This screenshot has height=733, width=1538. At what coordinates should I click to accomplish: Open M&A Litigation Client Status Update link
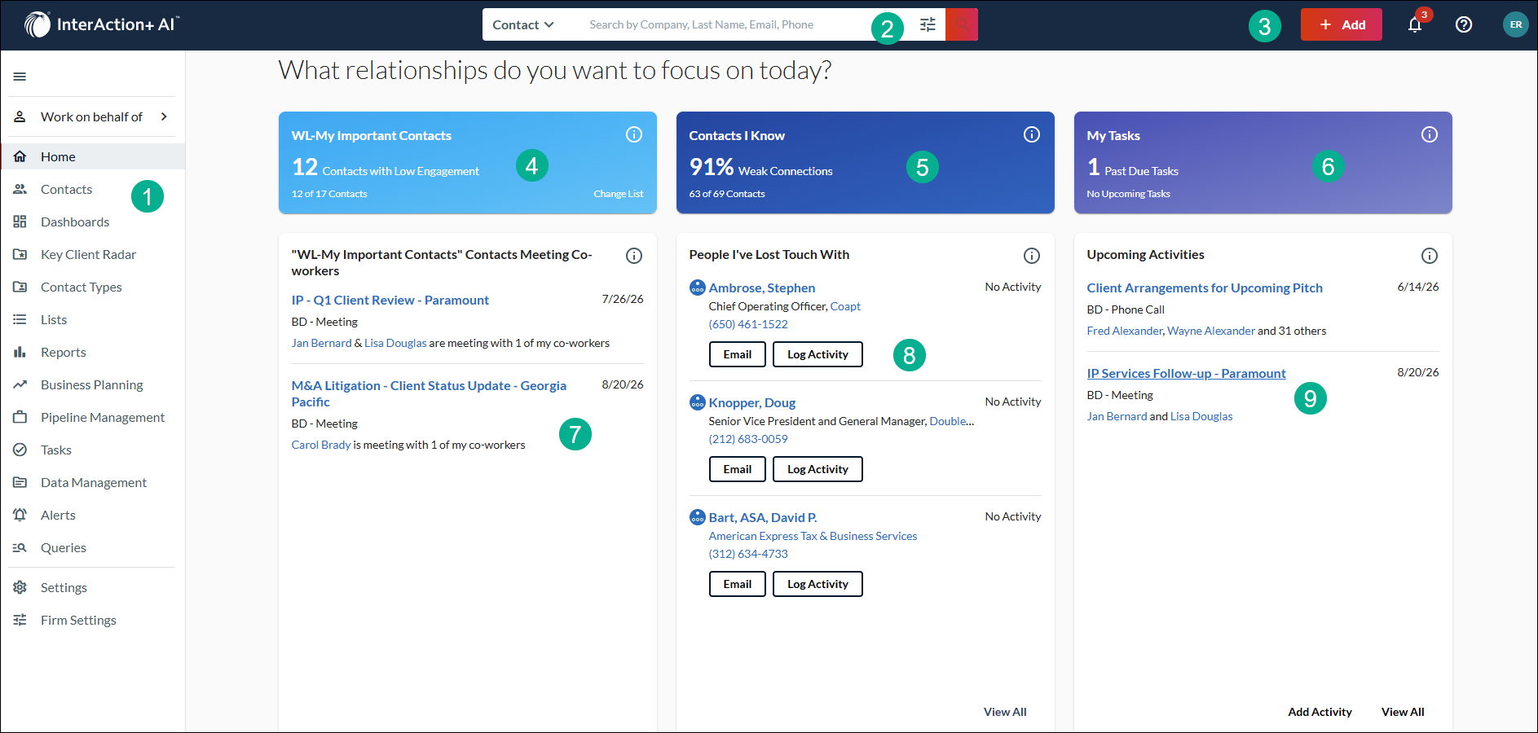[x=429, y=393]
